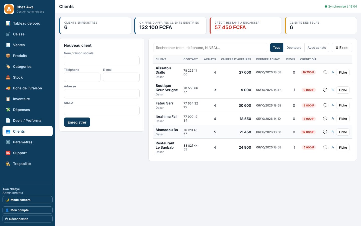This screenshot has height=226, width=361.
Task: Edit Mamadou Ba with pencil icon
Action: click(x=333, y=132)
